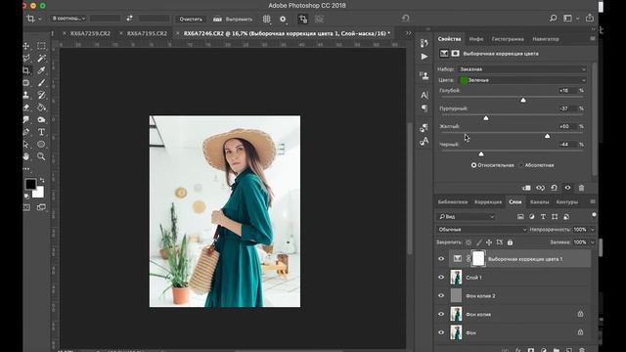The image size is (626, 352).
Task: Open the Контуры tab
Action: [567, 202]
